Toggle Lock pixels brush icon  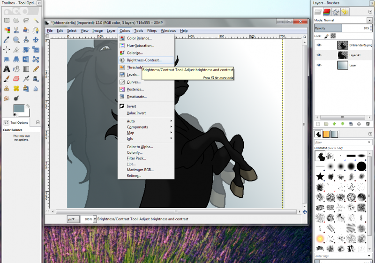[x=326, y=36]
